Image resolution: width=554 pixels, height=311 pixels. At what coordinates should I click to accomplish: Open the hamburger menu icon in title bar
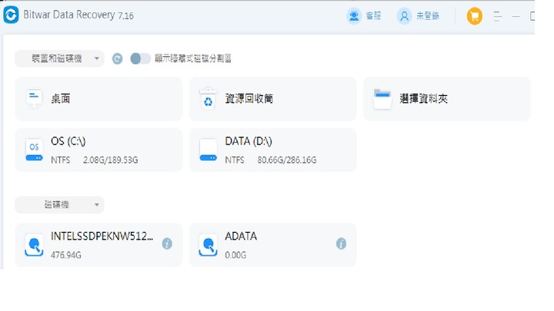(498, 16)
